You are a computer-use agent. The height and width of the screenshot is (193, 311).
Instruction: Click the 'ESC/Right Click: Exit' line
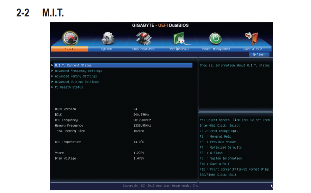point(218,175)
